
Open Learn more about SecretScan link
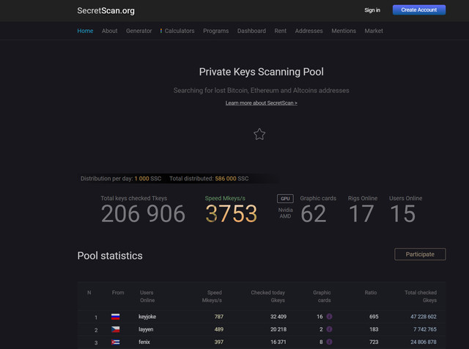click(x=262, y=103)
